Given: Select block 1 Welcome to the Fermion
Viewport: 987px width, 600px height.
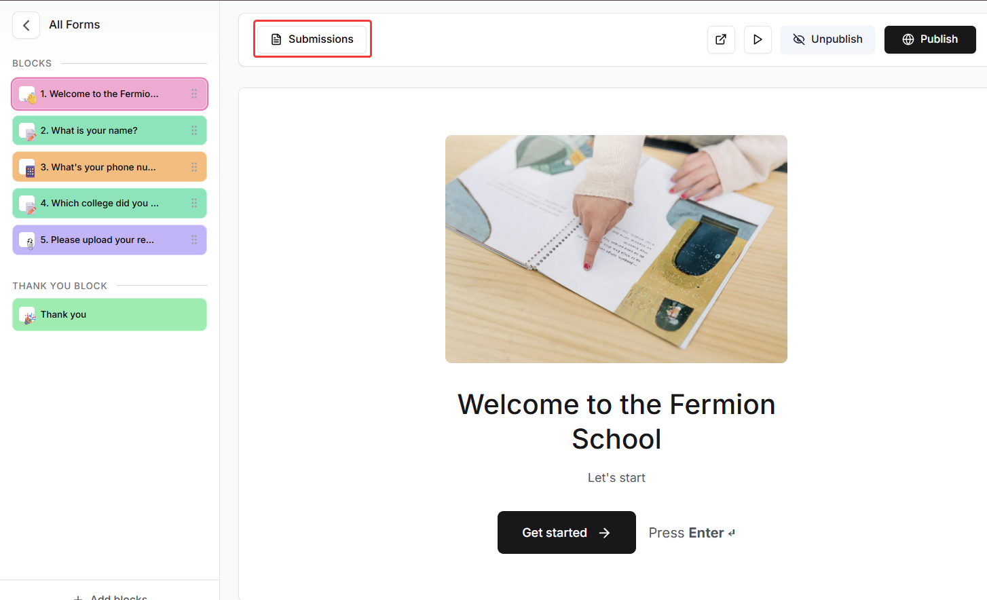Looking at the screenshot, I should tap(102, 94).
